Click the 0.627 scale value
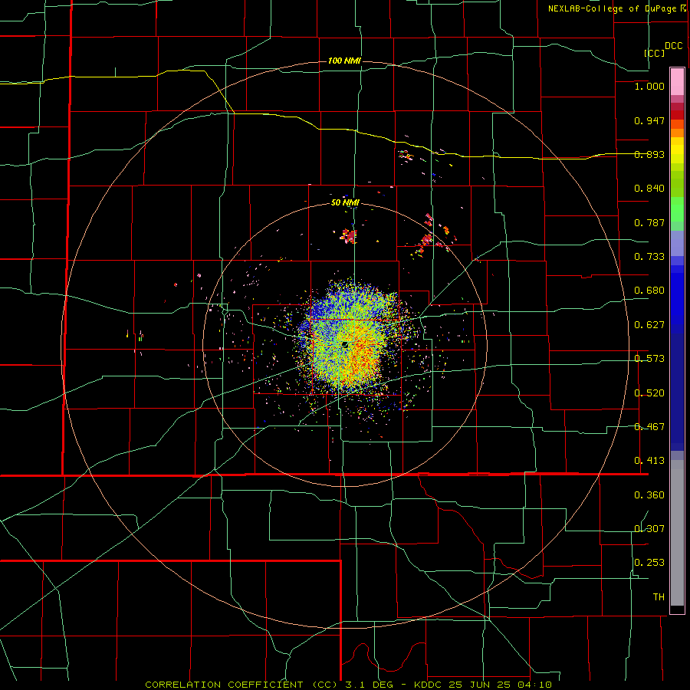Image resolution: width=690 pixels, height=690 pixels. (x=649, y=325)
